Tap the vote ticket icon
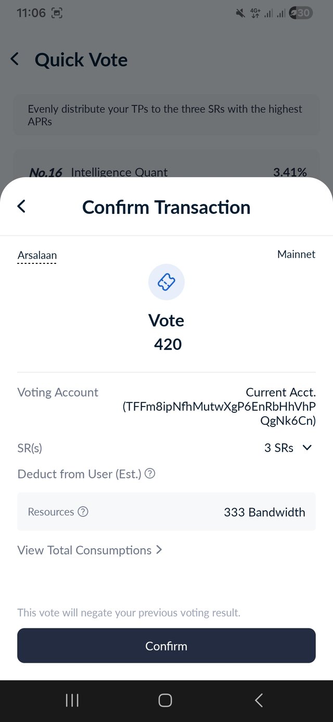 166,282
